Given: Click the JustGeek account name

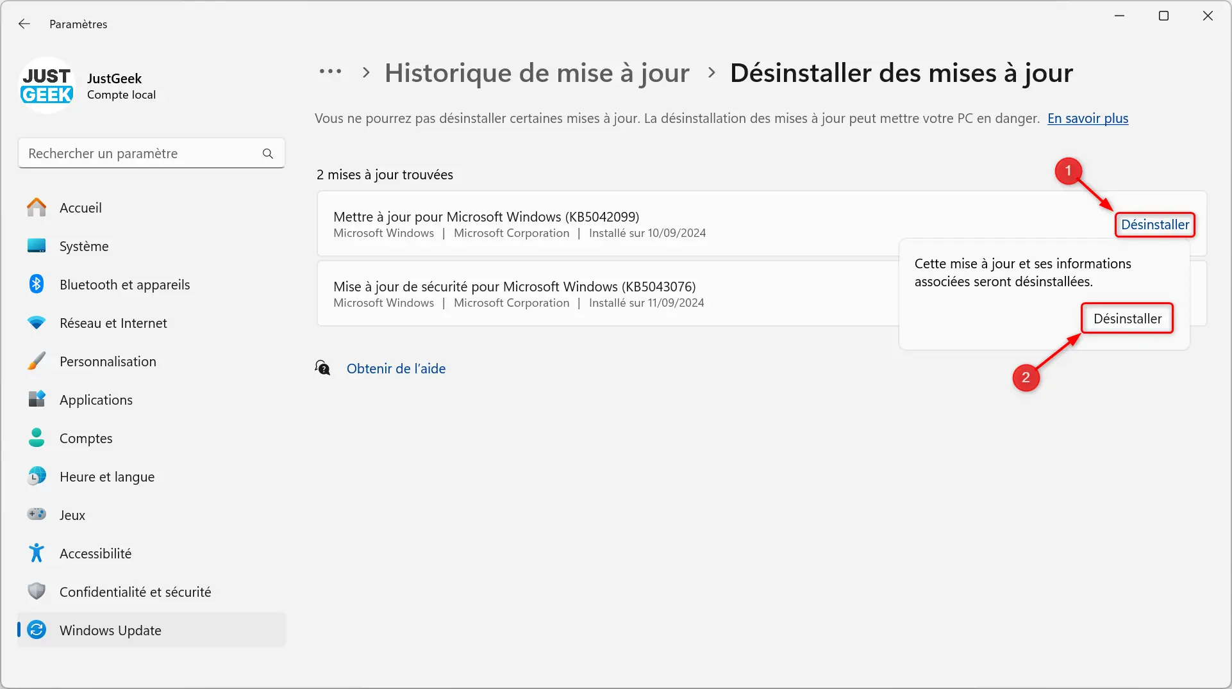Looking at the screenshot, I should [x=114, y=78].
